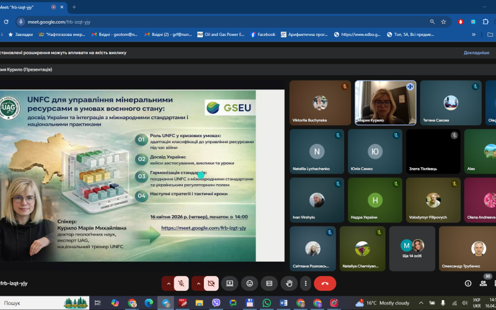Open Microsoft Edge from taskbar
The width and height of the screenshot is (496, 310).
tap(149, 303)
